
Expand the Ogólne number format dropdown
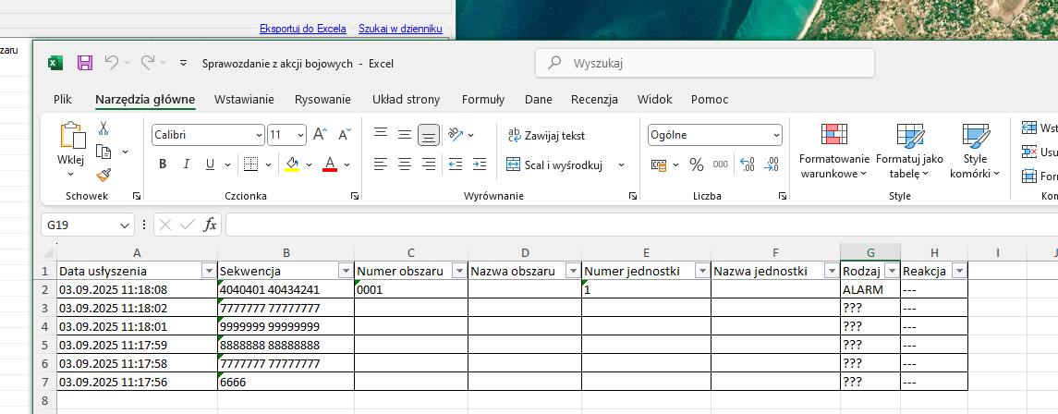774,135
